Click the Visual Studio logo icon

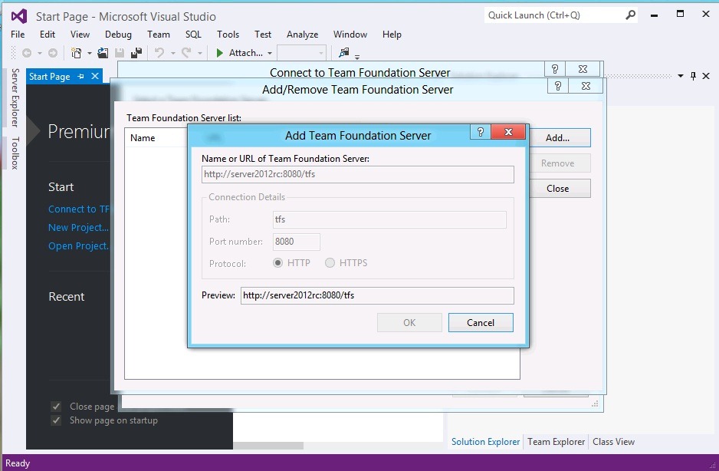(x=18, y=16)
